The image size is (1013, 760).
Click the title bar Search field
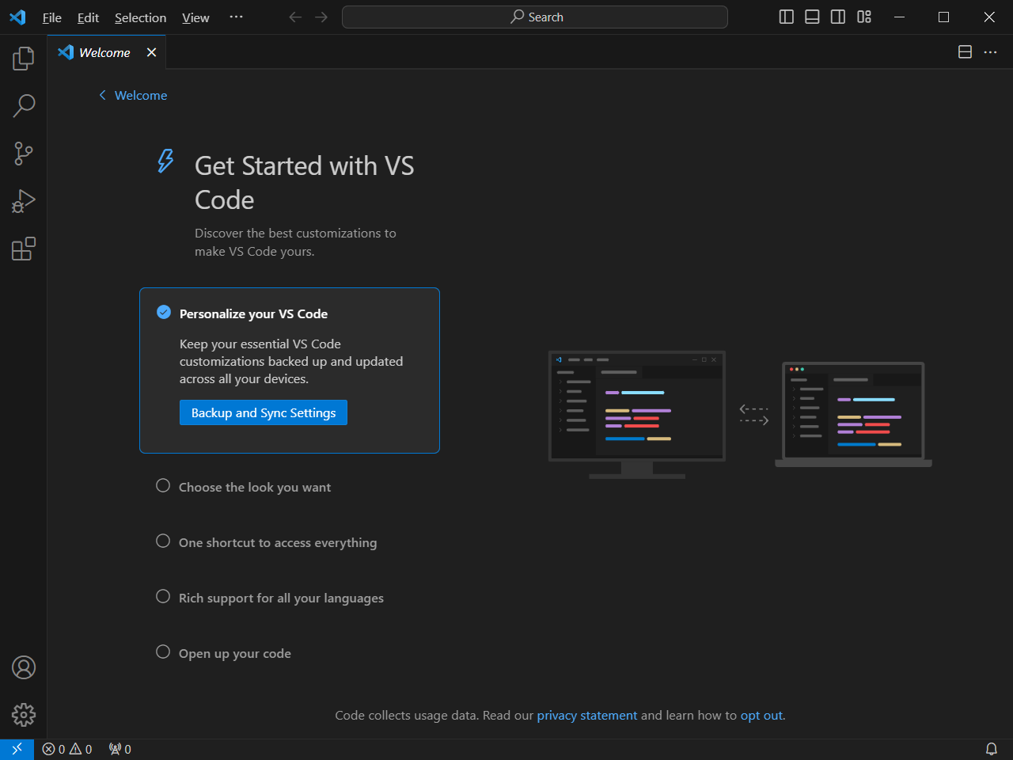(535, 17)
